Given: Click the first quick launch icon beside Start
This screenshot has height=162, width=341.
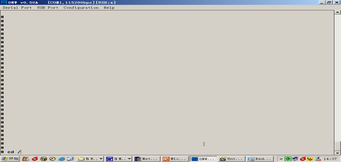Looking at the screenshot, I should coord(26,159).
